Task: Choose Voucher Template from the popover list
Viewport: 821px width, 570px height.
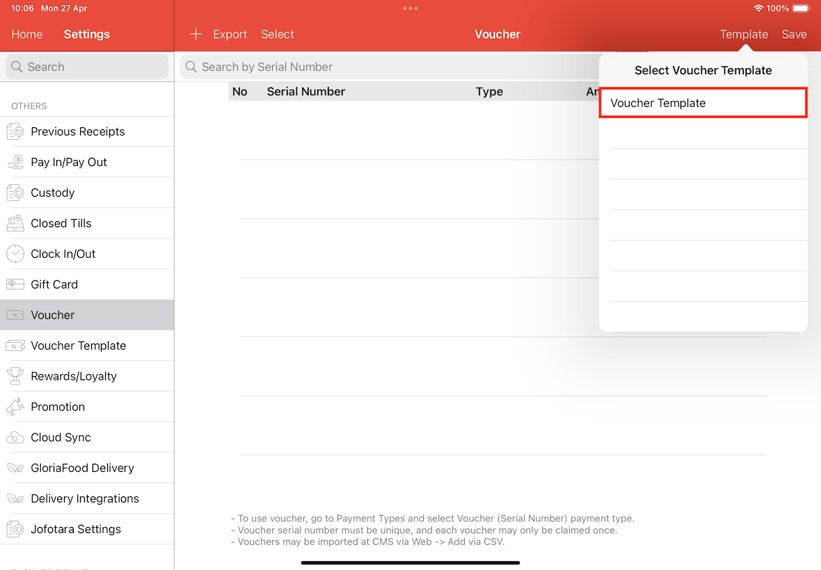Action: (703, 103)
